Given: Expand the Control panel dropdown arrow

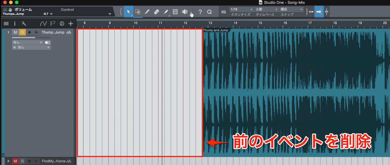Looking at the screenshot, I should [110, 14].
